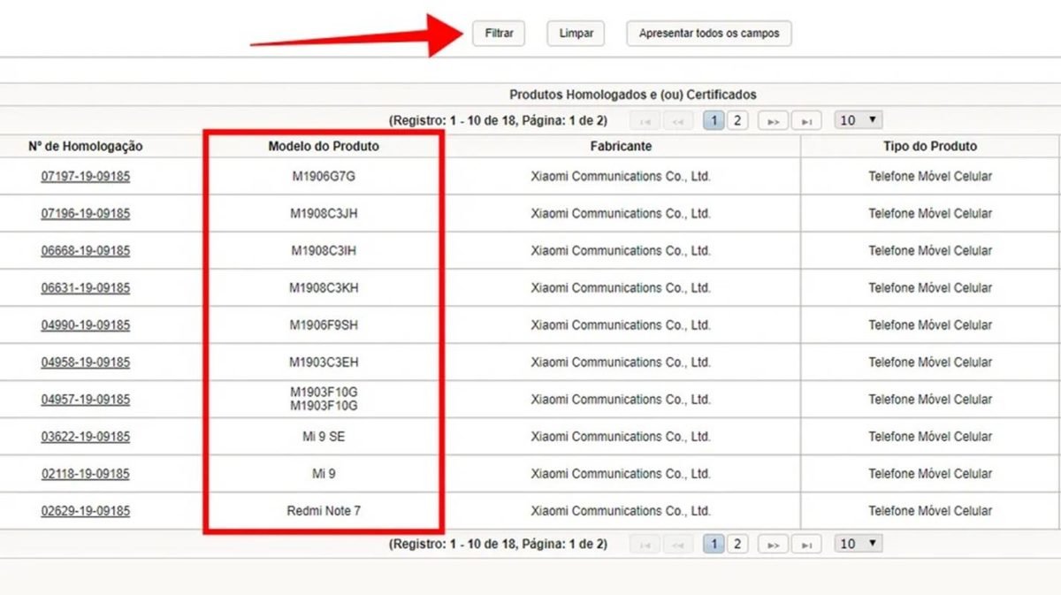
Task: Go to first page in bottom pager
Action: pyautogui.click(x=645, y=545)
